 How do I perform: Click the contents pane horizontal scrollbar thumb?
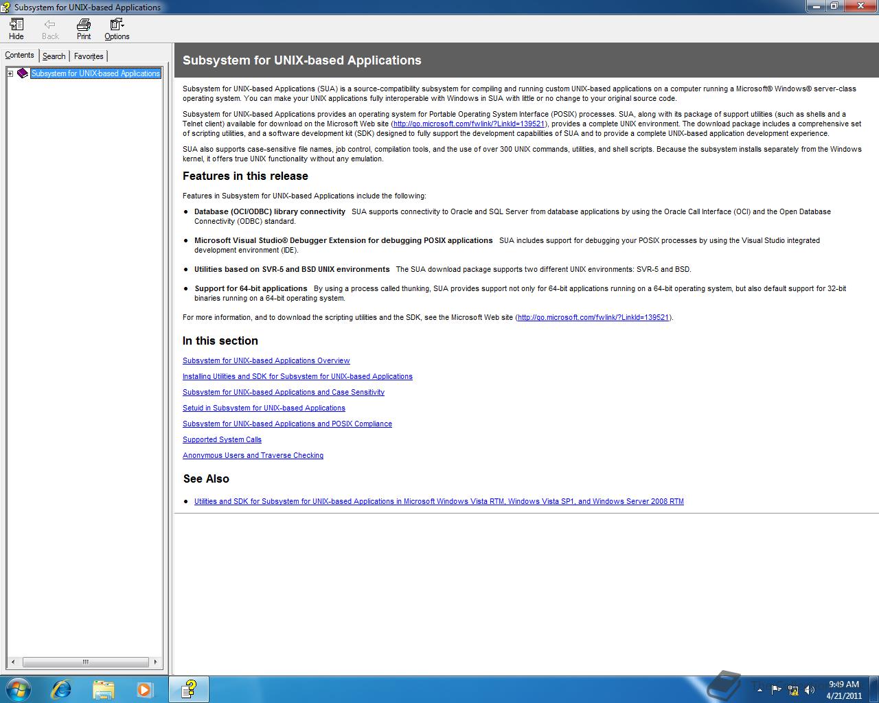pos(86,662)
